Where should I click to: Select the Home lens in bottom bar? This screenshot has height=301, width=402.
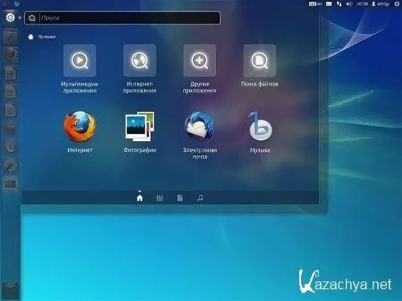140,198
